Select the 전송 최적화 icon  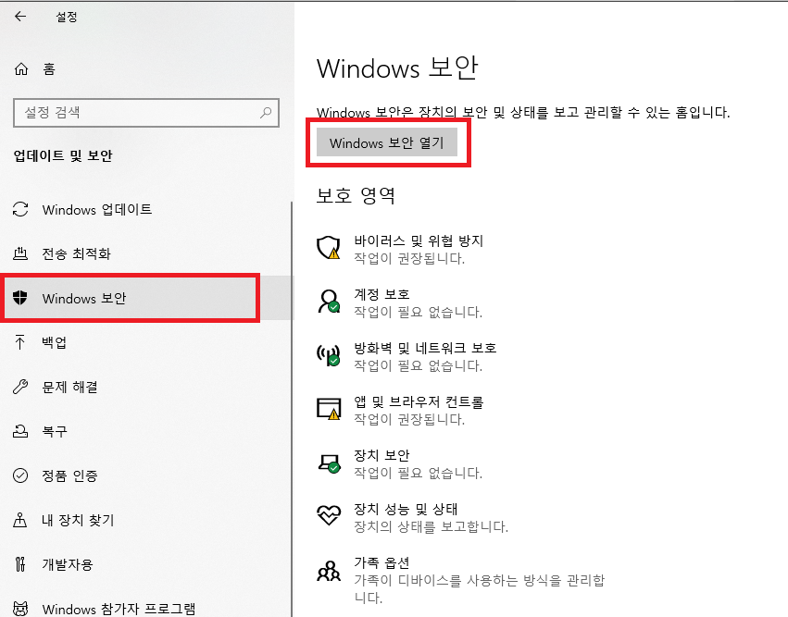(20, 253)
